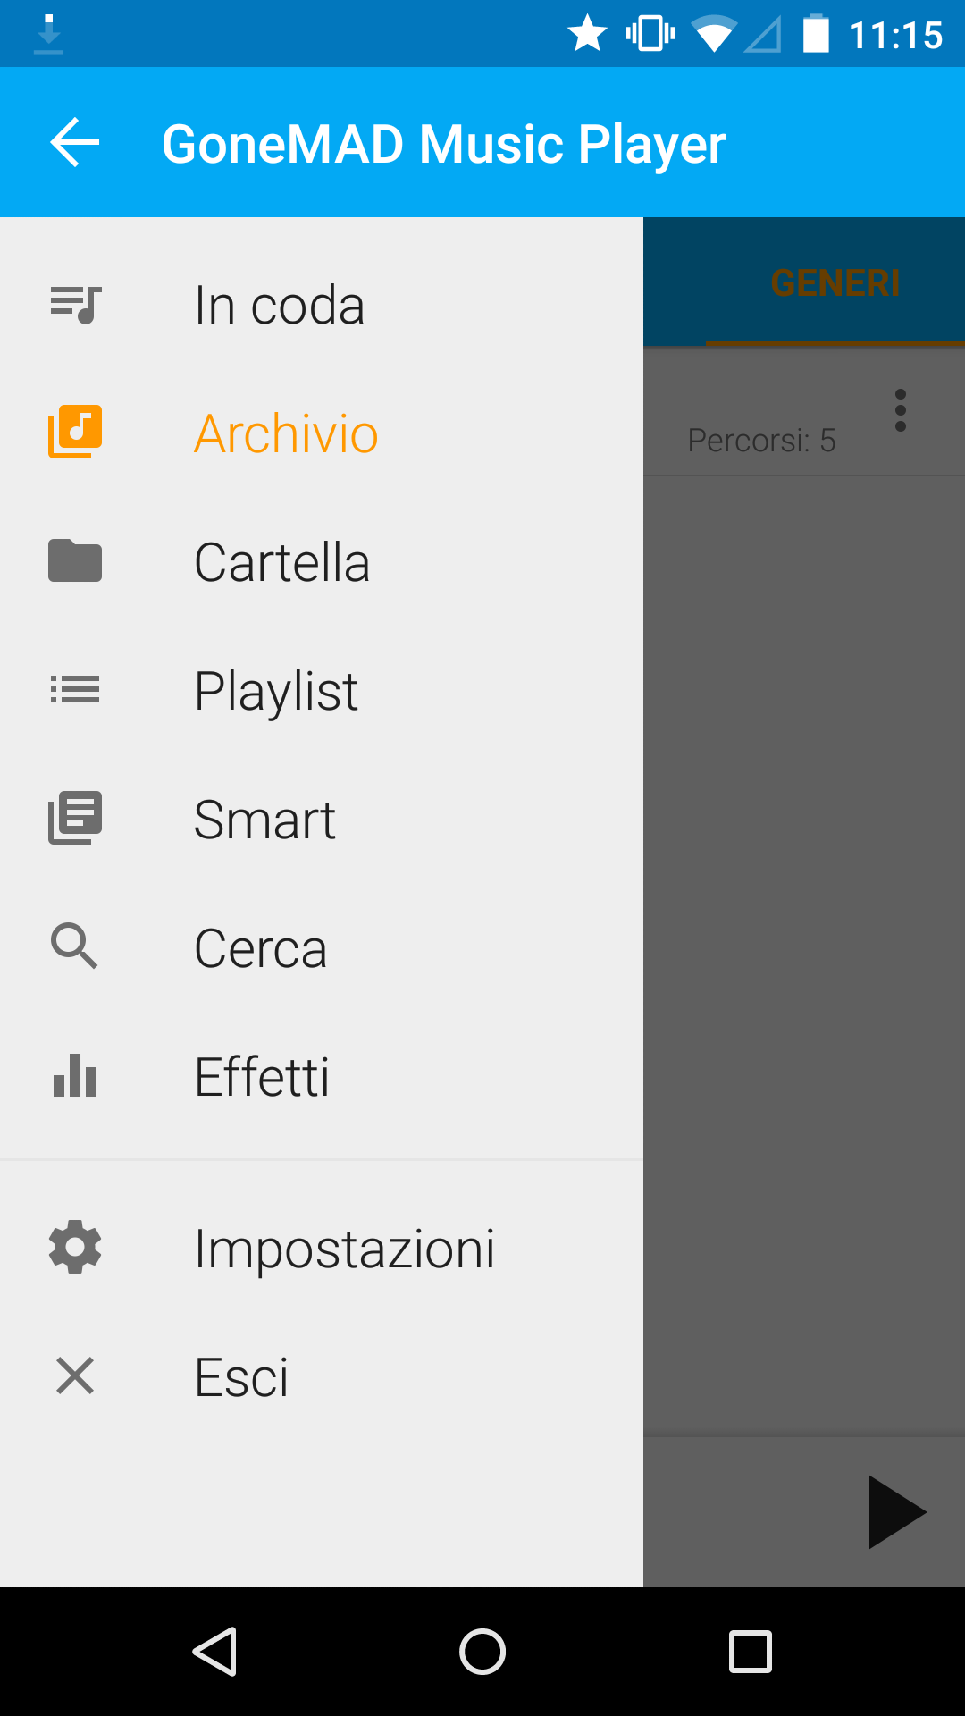Tap the Playlist list icon

pyautogui.click(x=75, y=690)
